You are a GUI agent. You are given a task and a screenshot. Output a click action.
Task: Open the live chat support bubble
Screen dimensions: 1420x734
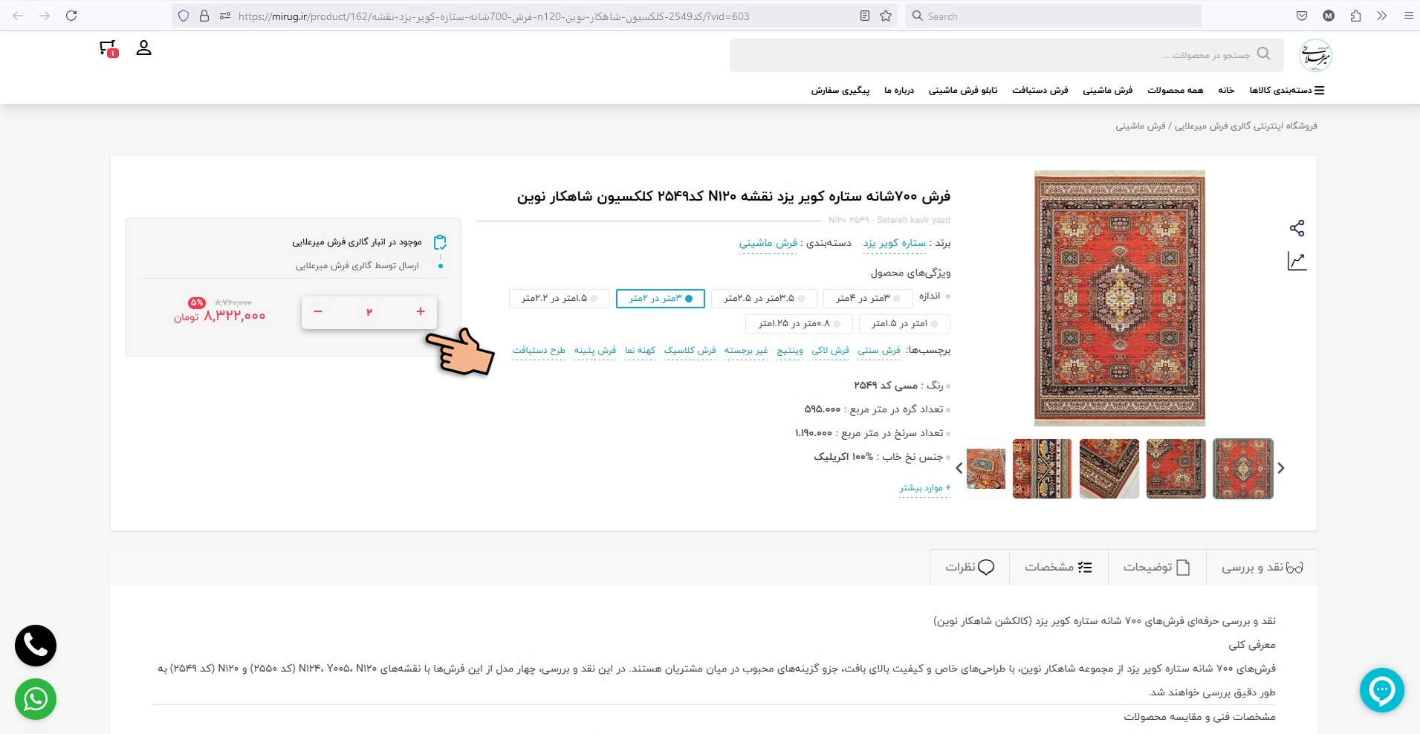click(x=1382, y=690)
